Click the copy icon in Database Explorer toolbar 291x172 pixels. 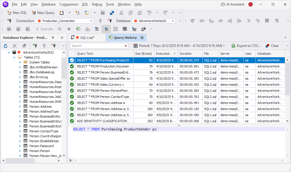(24, 46)
